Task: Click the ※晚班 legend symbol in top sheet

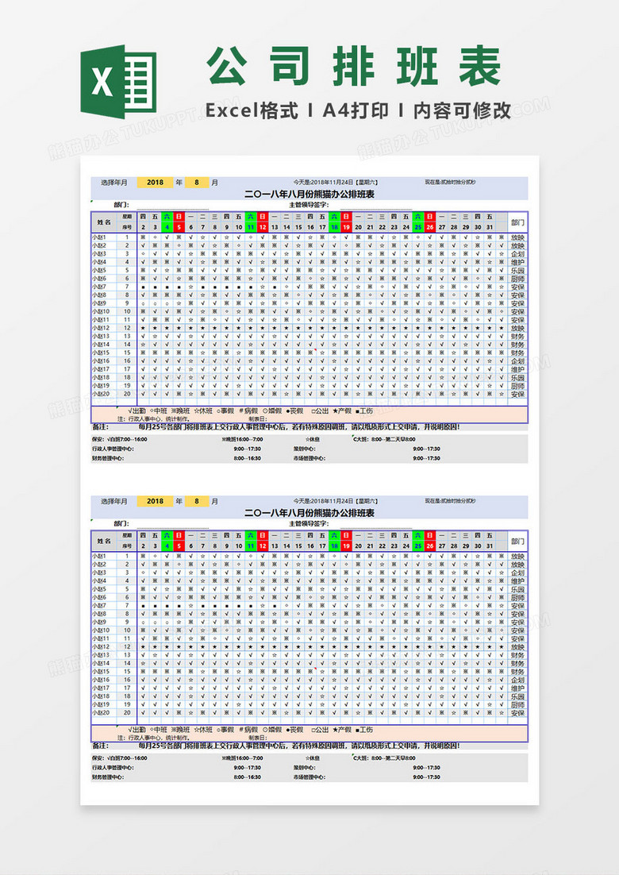Action: (x=182, y=411)
